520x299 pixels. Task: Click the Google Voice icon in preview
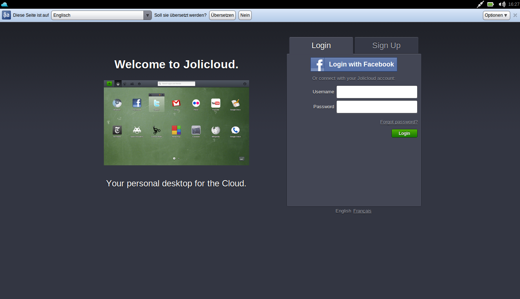pos(235,130)
